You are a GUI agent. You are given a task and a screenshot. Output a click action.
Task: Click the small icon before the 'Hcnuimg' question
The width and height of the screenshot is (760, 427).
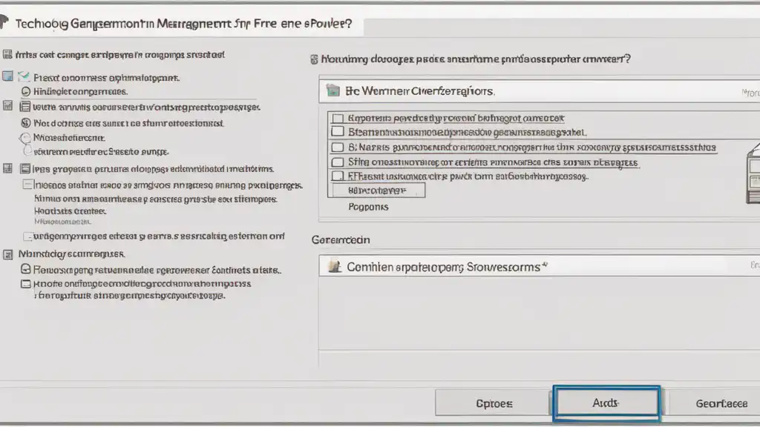tap(314, 59)
